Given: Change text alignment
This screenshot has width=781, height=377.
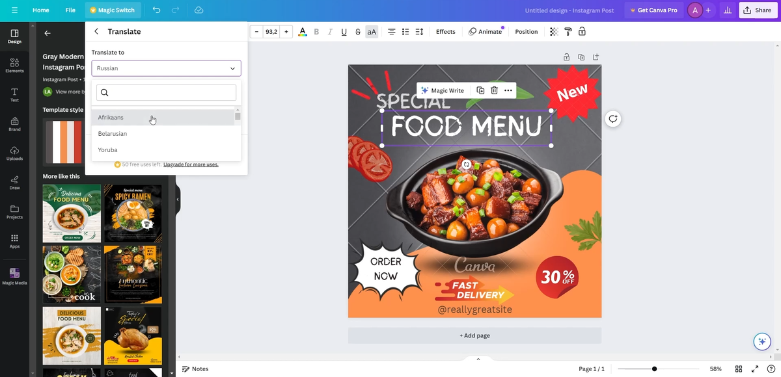Looking at the screenshot, I should click(x=392, y=32).
